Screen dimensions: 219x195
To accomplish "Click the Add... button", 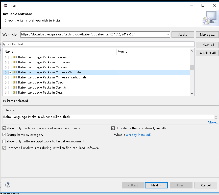I will (183, 35).
